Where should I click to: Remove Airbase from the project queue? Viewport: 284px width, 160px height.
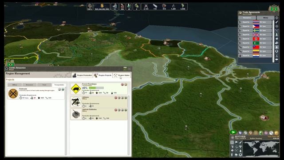(x=116, y=98)
